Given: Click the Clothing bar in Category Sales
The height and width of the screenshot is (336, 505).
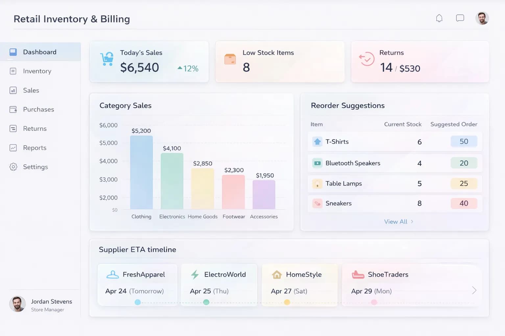Looking at the screenshot, I should click(x=141, y=173).
